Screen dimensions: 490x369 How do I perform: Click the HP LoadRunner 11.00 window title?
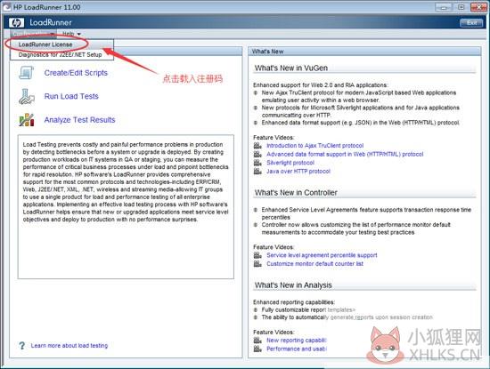(47, 7)
